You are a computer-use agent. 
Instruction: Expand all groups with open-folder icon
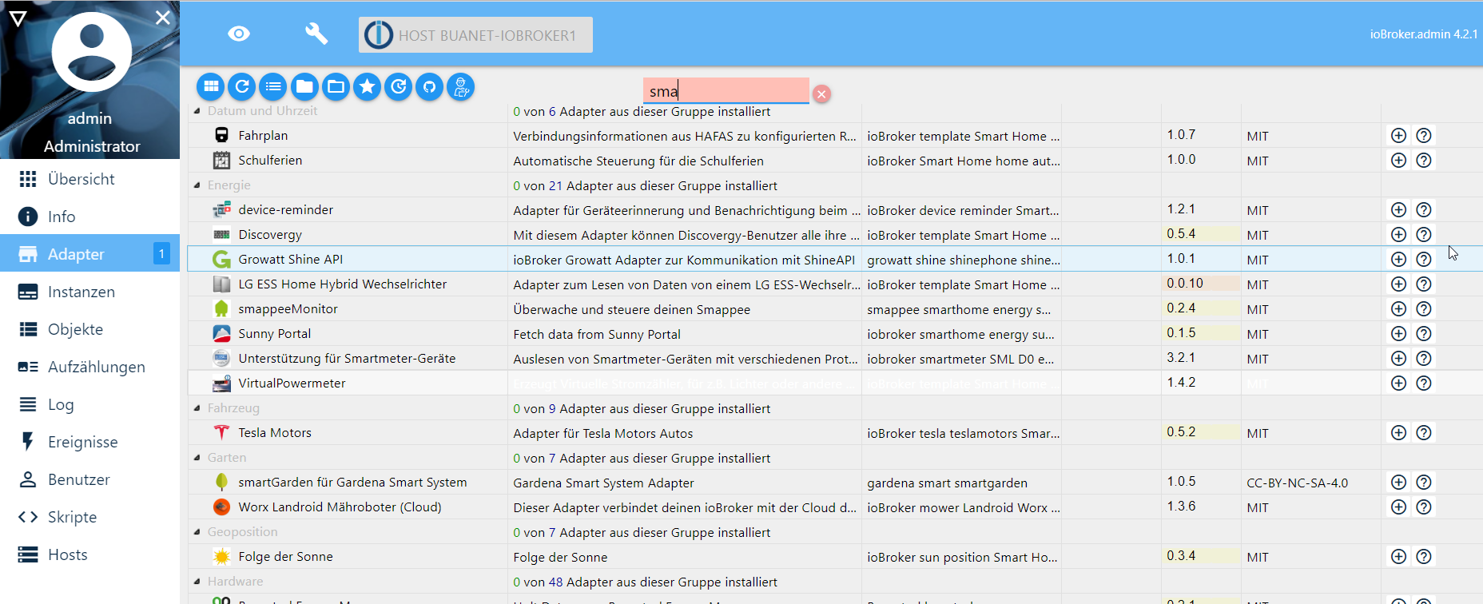336,86
